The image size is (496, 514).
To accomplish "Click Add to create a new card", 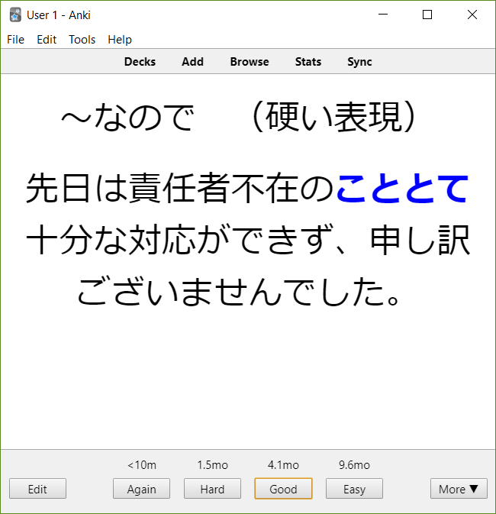I will pos(192,62).
